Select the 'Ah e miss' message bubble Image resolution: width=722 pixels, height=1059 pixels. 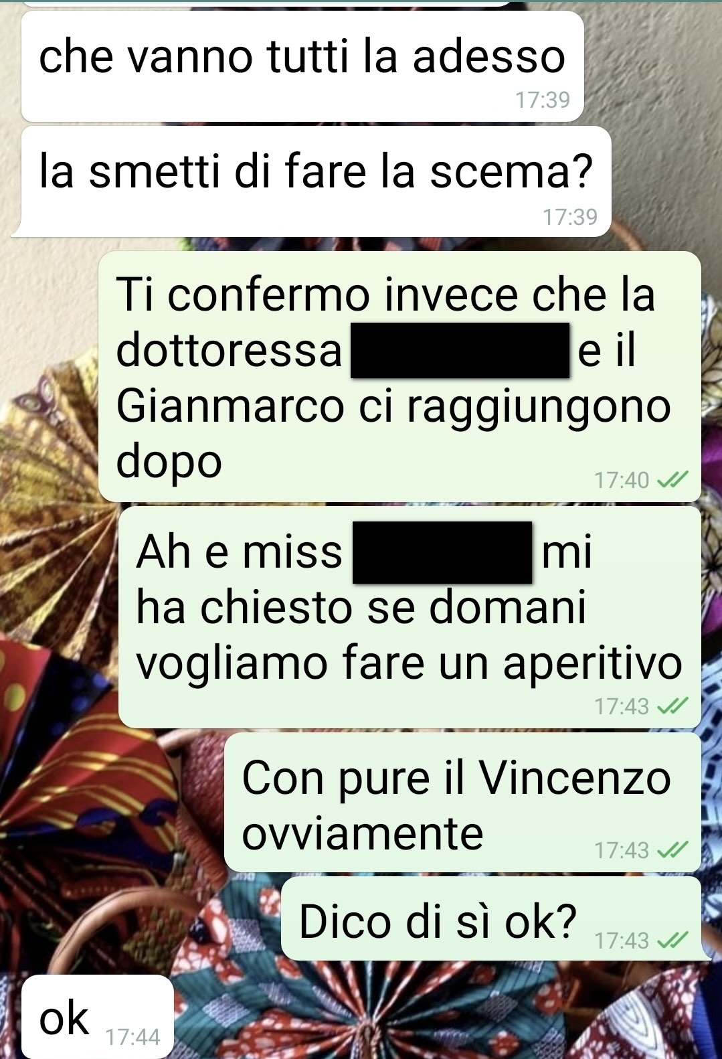[x=410, y=617]
